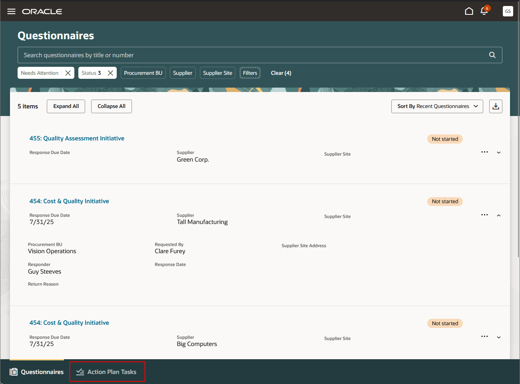Click the Oracle logo

click(42, 12)
